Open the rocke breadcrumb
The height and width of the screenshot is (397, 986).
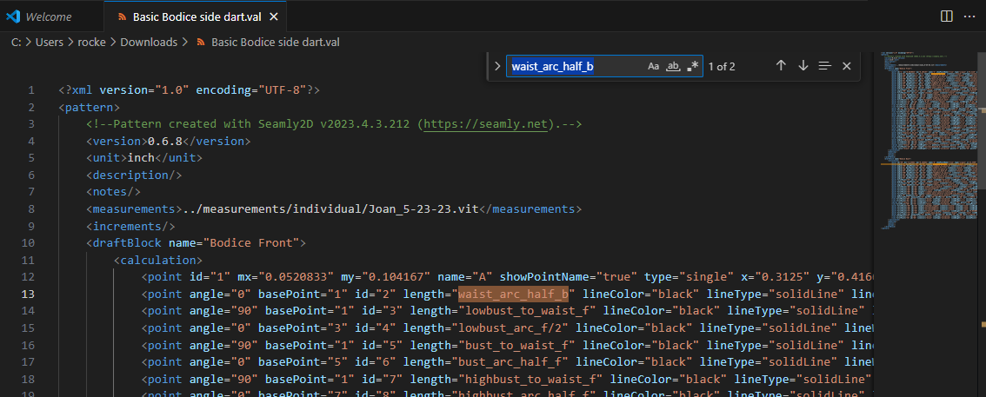[x=92, y=42]
